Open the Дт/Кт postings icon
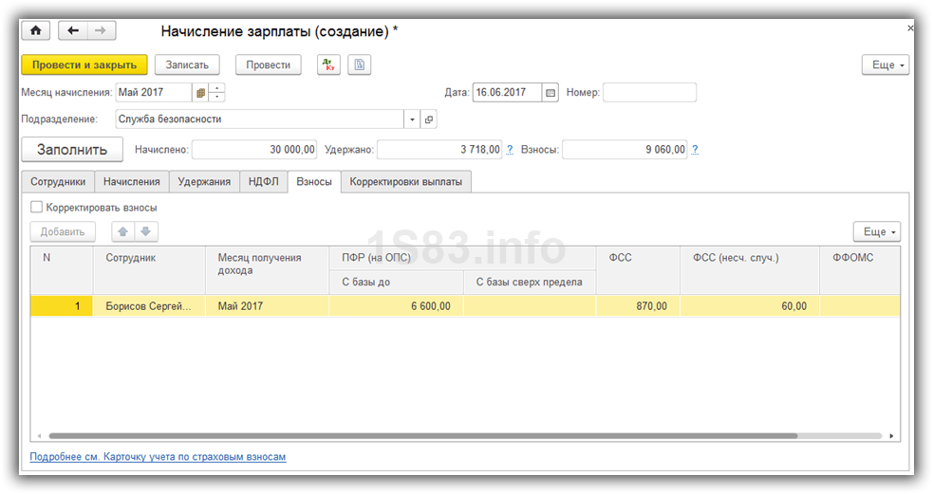The width and height of the screenshot is (933, 494). [327, 64]
